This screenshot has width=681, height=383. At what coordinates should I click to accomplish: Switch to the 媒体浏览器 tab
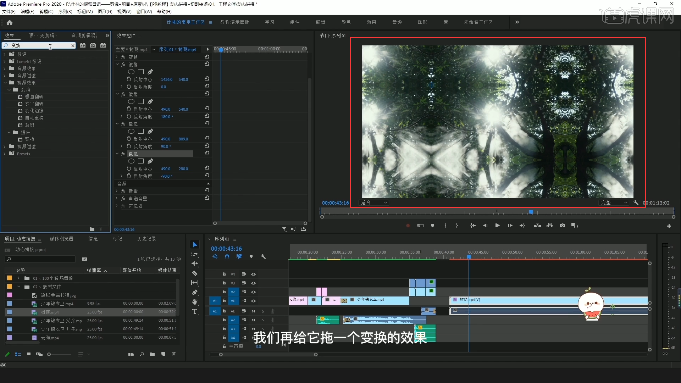click(x=61, y=239)
